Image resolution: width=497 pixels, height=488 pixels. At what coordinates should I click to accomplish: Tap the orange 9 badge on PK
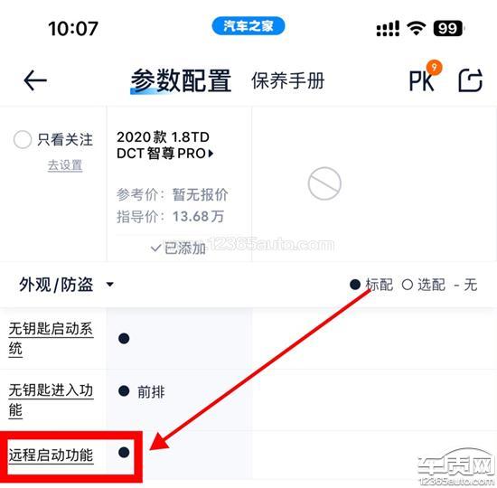pyautogui.click(x=434, y=67)
